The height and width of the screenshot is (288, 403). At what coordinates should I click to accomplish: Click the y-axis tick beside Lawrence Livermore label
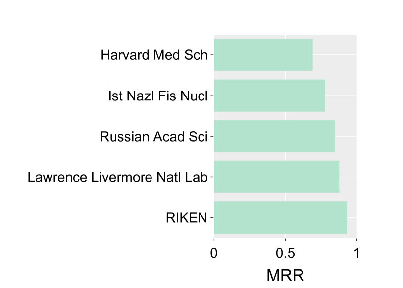click(212, 177)
